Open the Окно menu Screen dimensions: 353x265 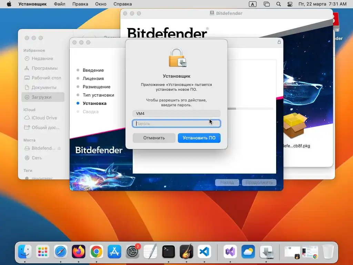[101, 4]
